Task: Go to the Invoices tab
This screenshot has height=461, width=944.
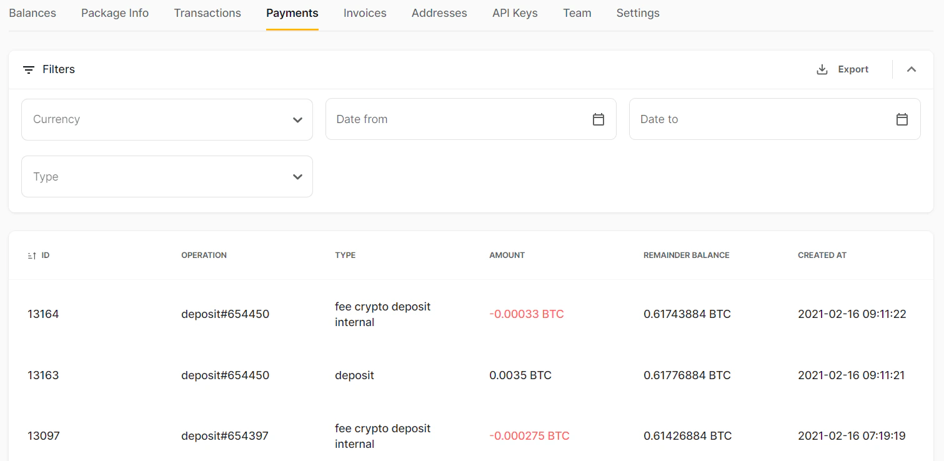Action: [365, 13]
